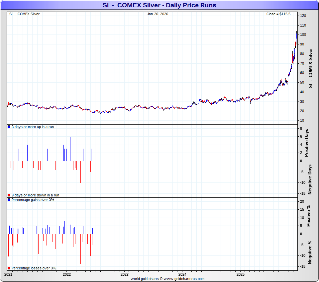Select the 2025 x-axis year label
Viewport: 319px width, 282px height.
tap(241, 274)
